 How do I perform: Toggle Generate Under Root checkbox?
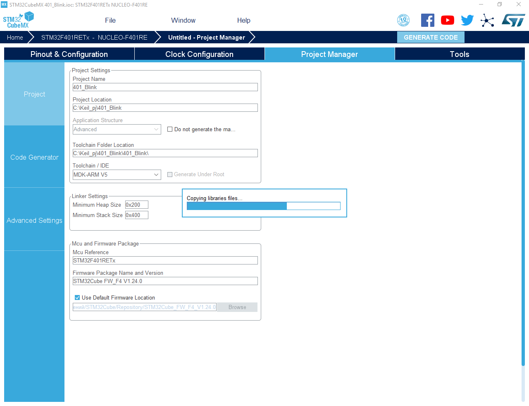170,175
